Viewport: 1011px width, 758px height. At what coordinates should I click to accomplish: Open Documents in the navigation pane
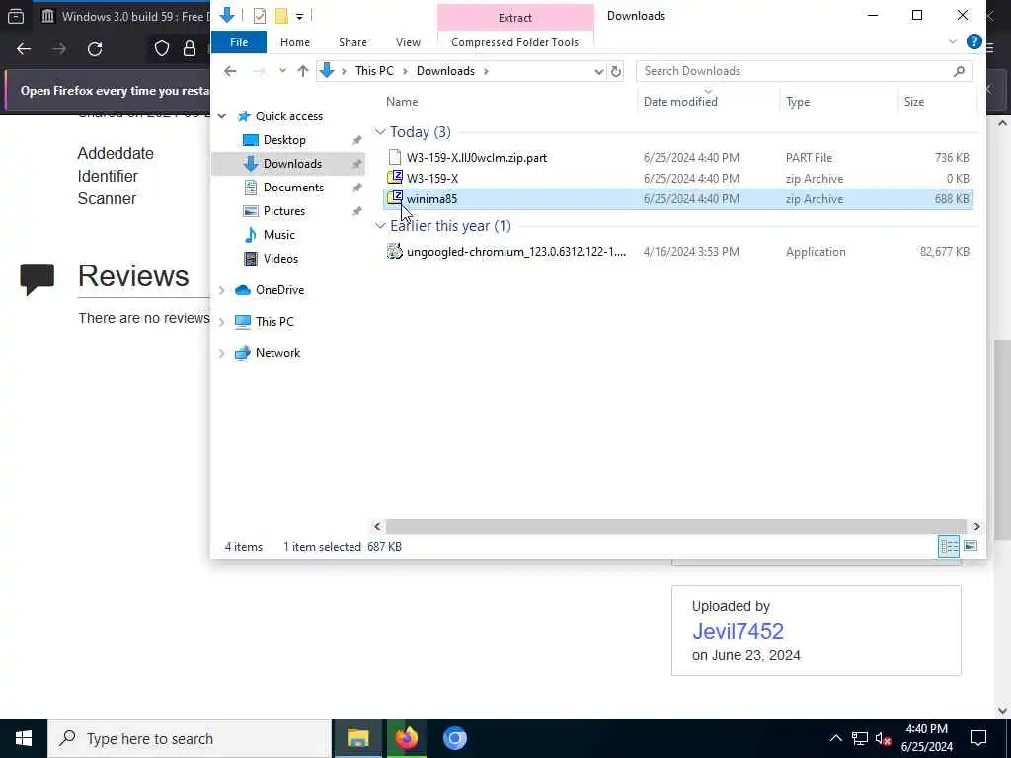pyautogui.click(x=293, y=187)
